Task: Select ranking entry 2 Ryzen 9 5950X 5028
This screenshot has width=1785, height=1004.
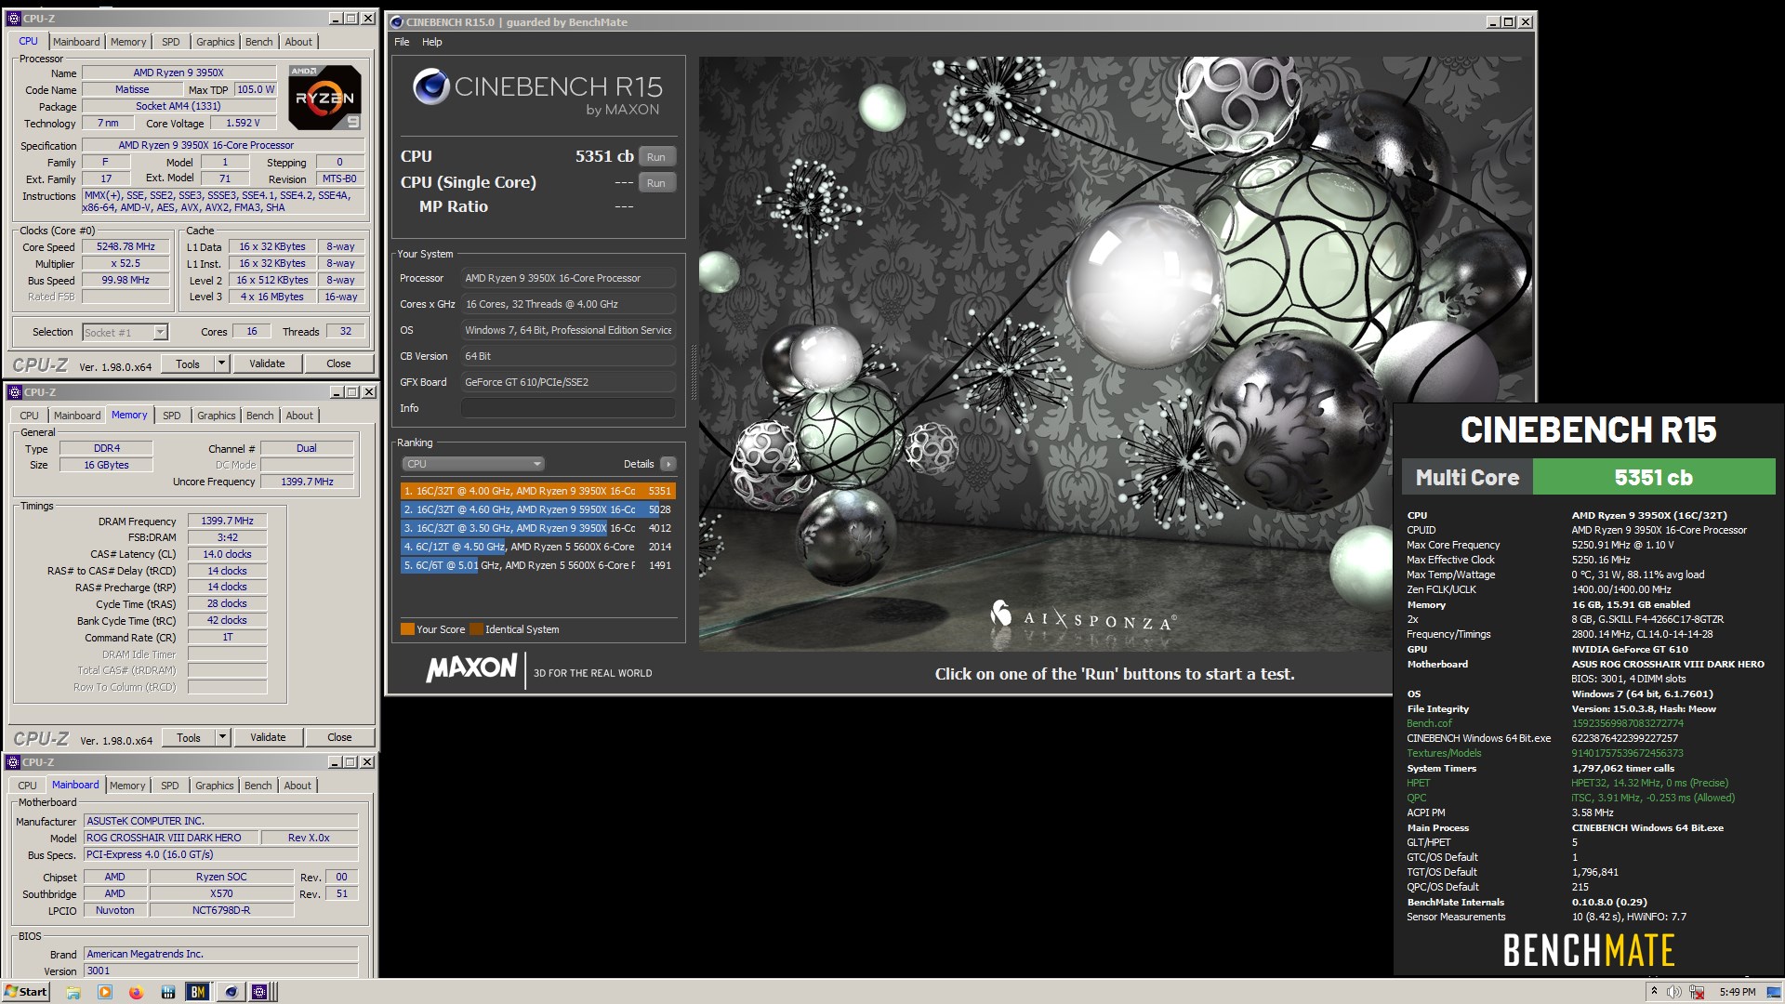Action: 537,509
